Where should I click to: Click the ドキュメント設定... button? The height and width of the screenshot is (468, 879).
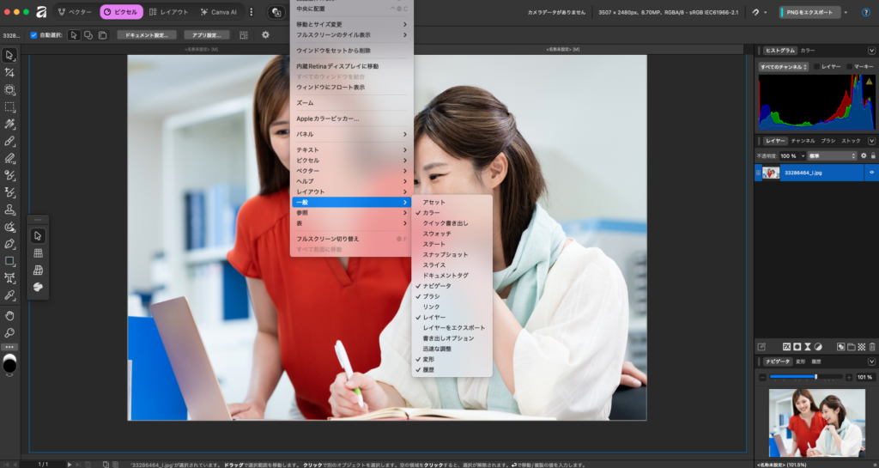point(146,35)
